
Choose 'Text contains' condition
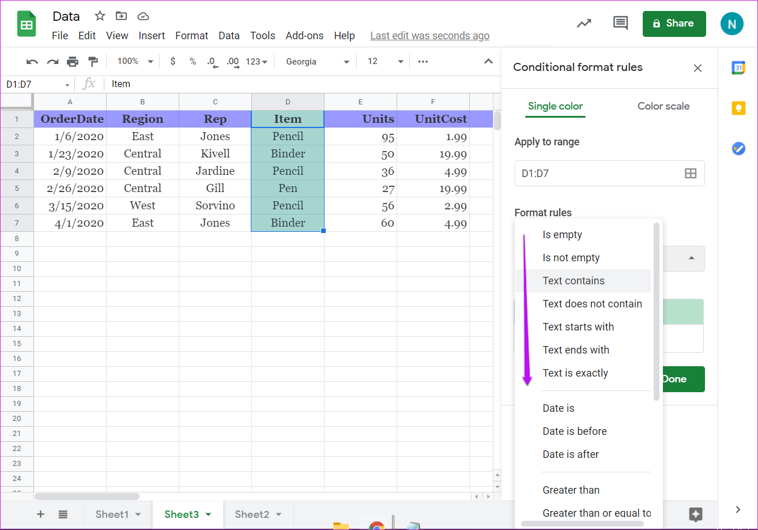[583, 281]
